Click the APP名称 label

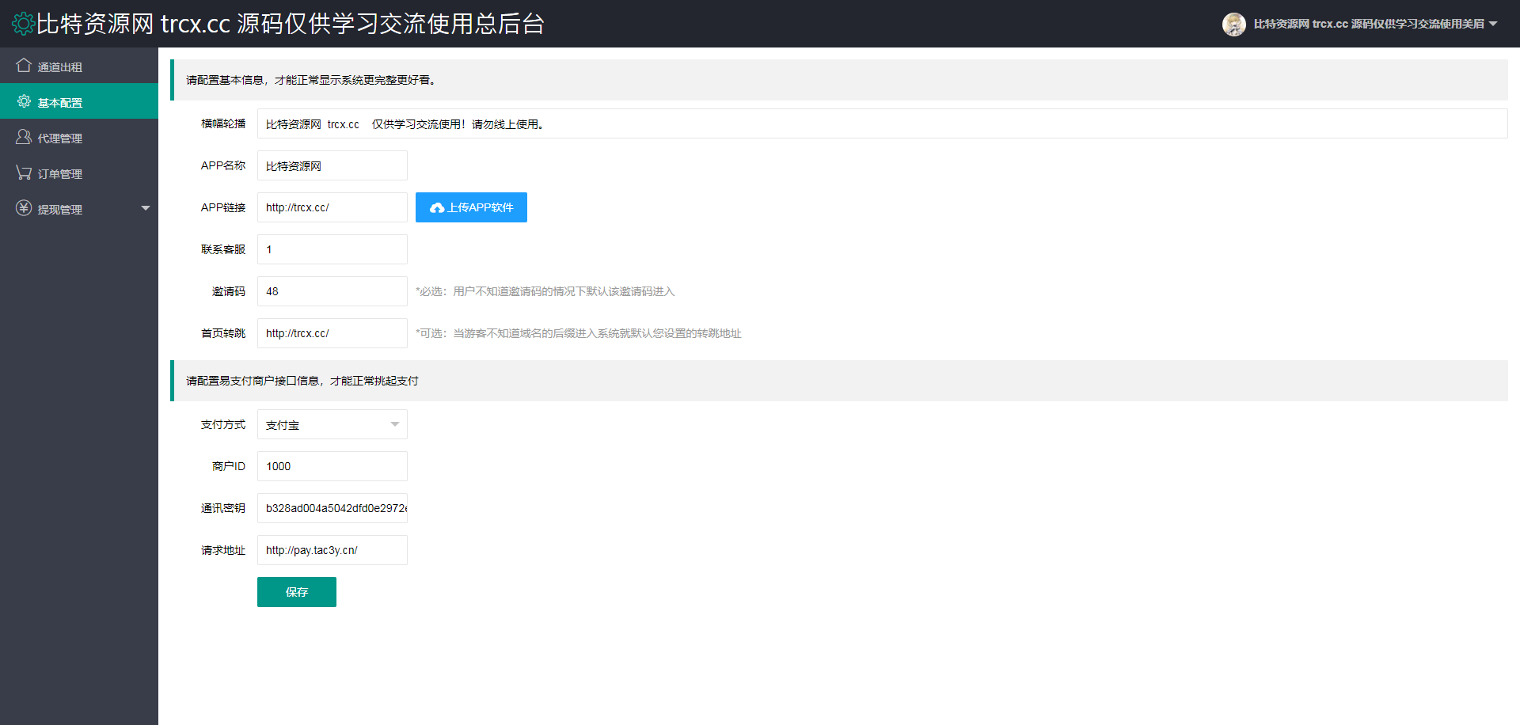click(x=223, y=165)
